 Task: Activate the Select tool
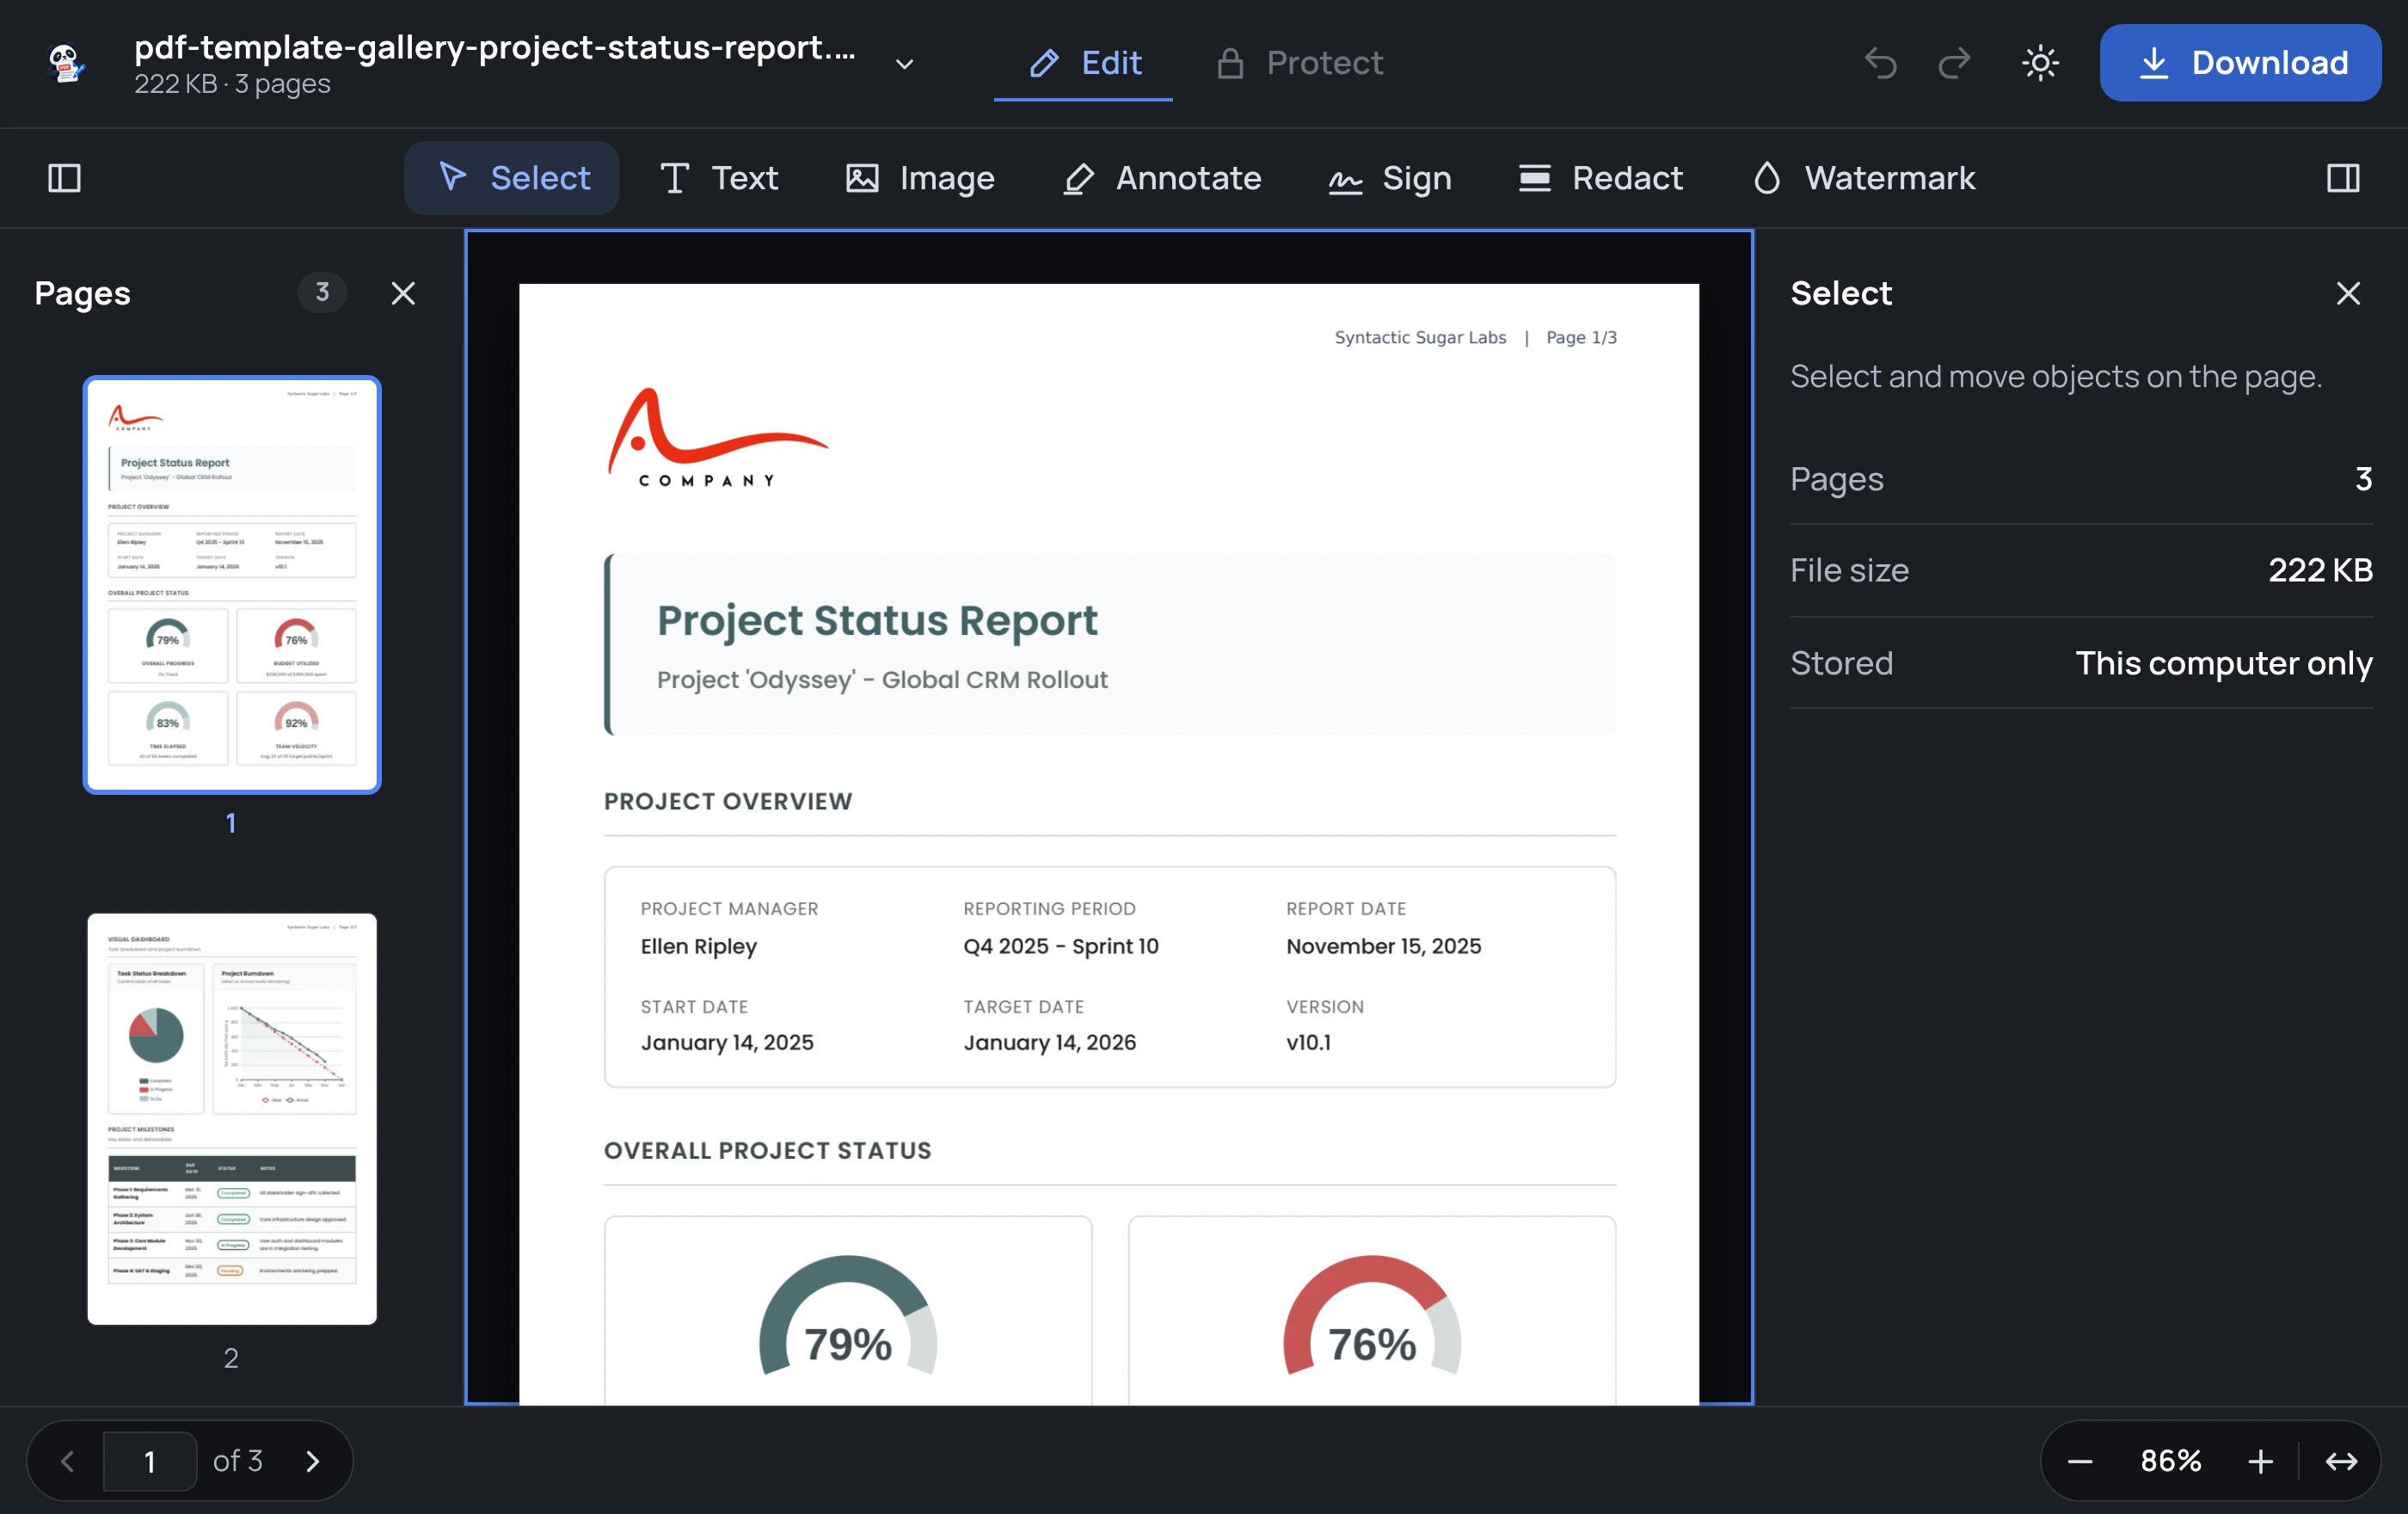tap(512, 178)
